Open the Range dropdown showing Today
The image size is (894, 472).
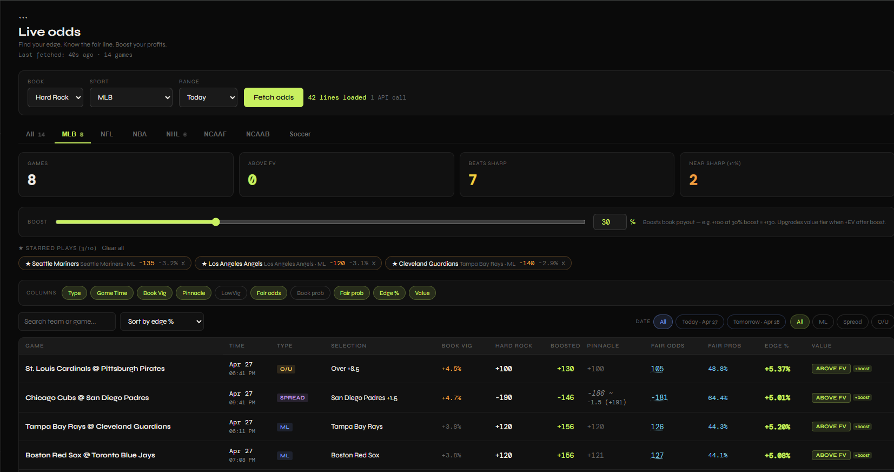[208, 97]
